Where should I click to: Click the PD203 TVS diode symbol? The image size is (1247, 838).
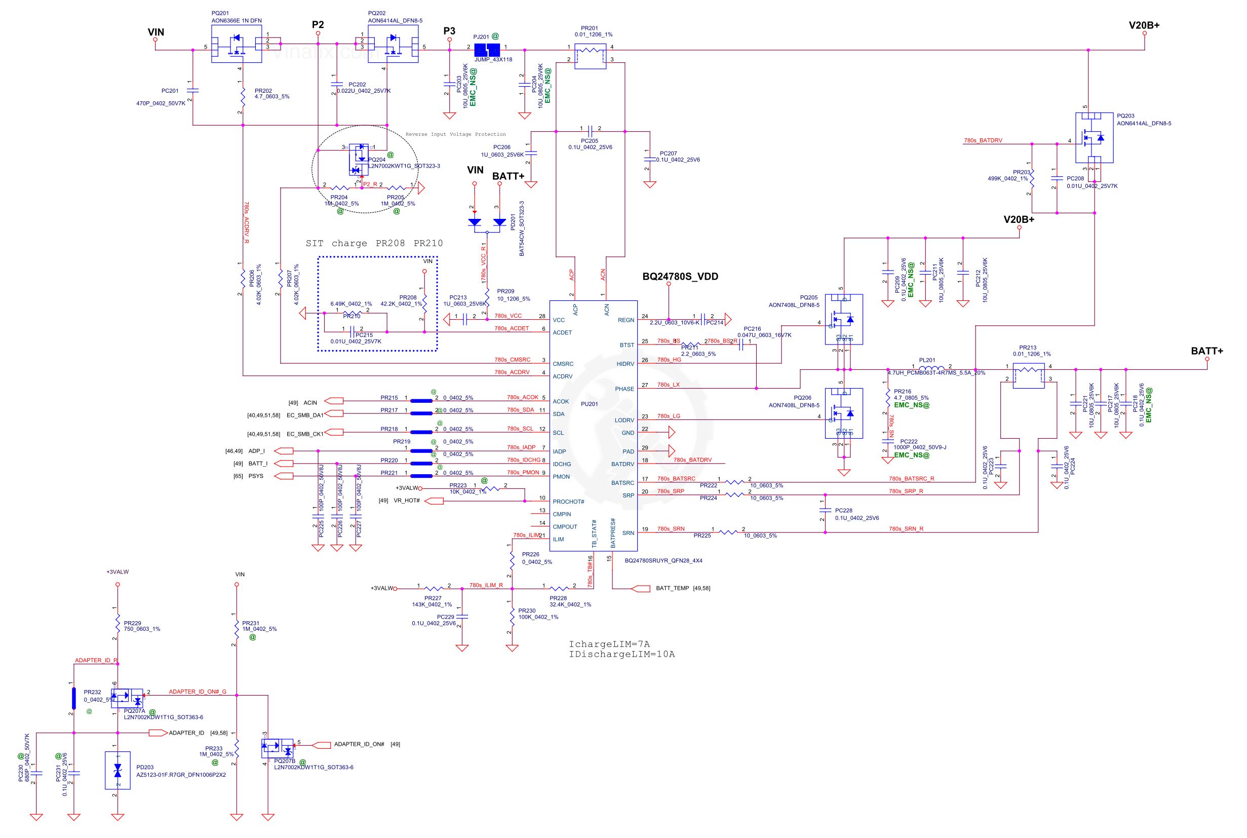click(118, 770)
